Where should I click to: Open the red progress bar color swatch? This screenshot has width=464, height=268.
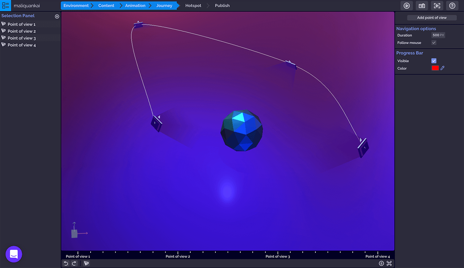(435, 68)
